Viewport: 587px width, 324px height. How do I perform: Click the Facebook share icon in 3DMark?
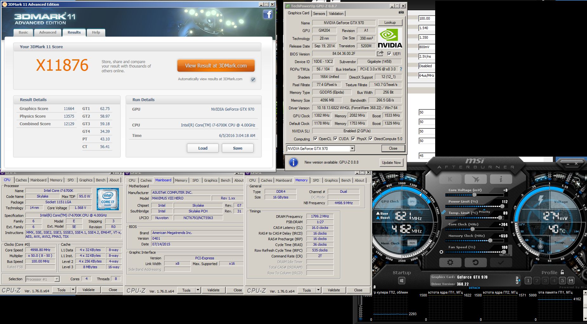click(268, 14)
